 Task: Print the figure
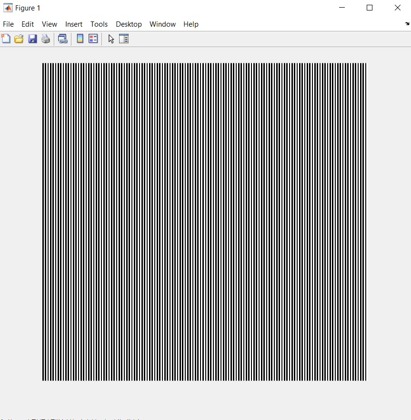click(45, 39)
